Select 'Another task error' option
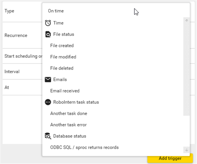This screenshot has height=164, width=197. coord(69,125)
